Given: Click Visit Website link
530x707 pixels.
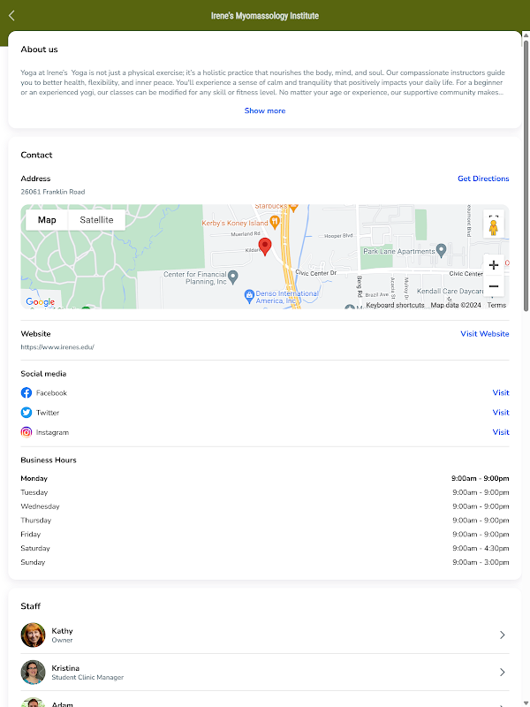Looking at the screenshot, I should pyautogui.click(x=485, y=334).
